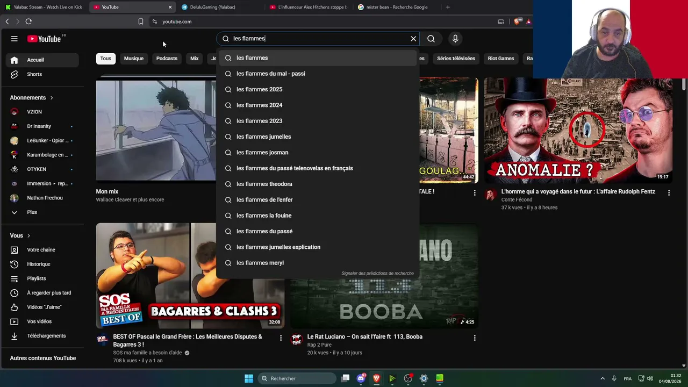Switch to the DeluluGaming (Yalabac) tab
This screenshot has height=387, width=688.
click(220, 7)
